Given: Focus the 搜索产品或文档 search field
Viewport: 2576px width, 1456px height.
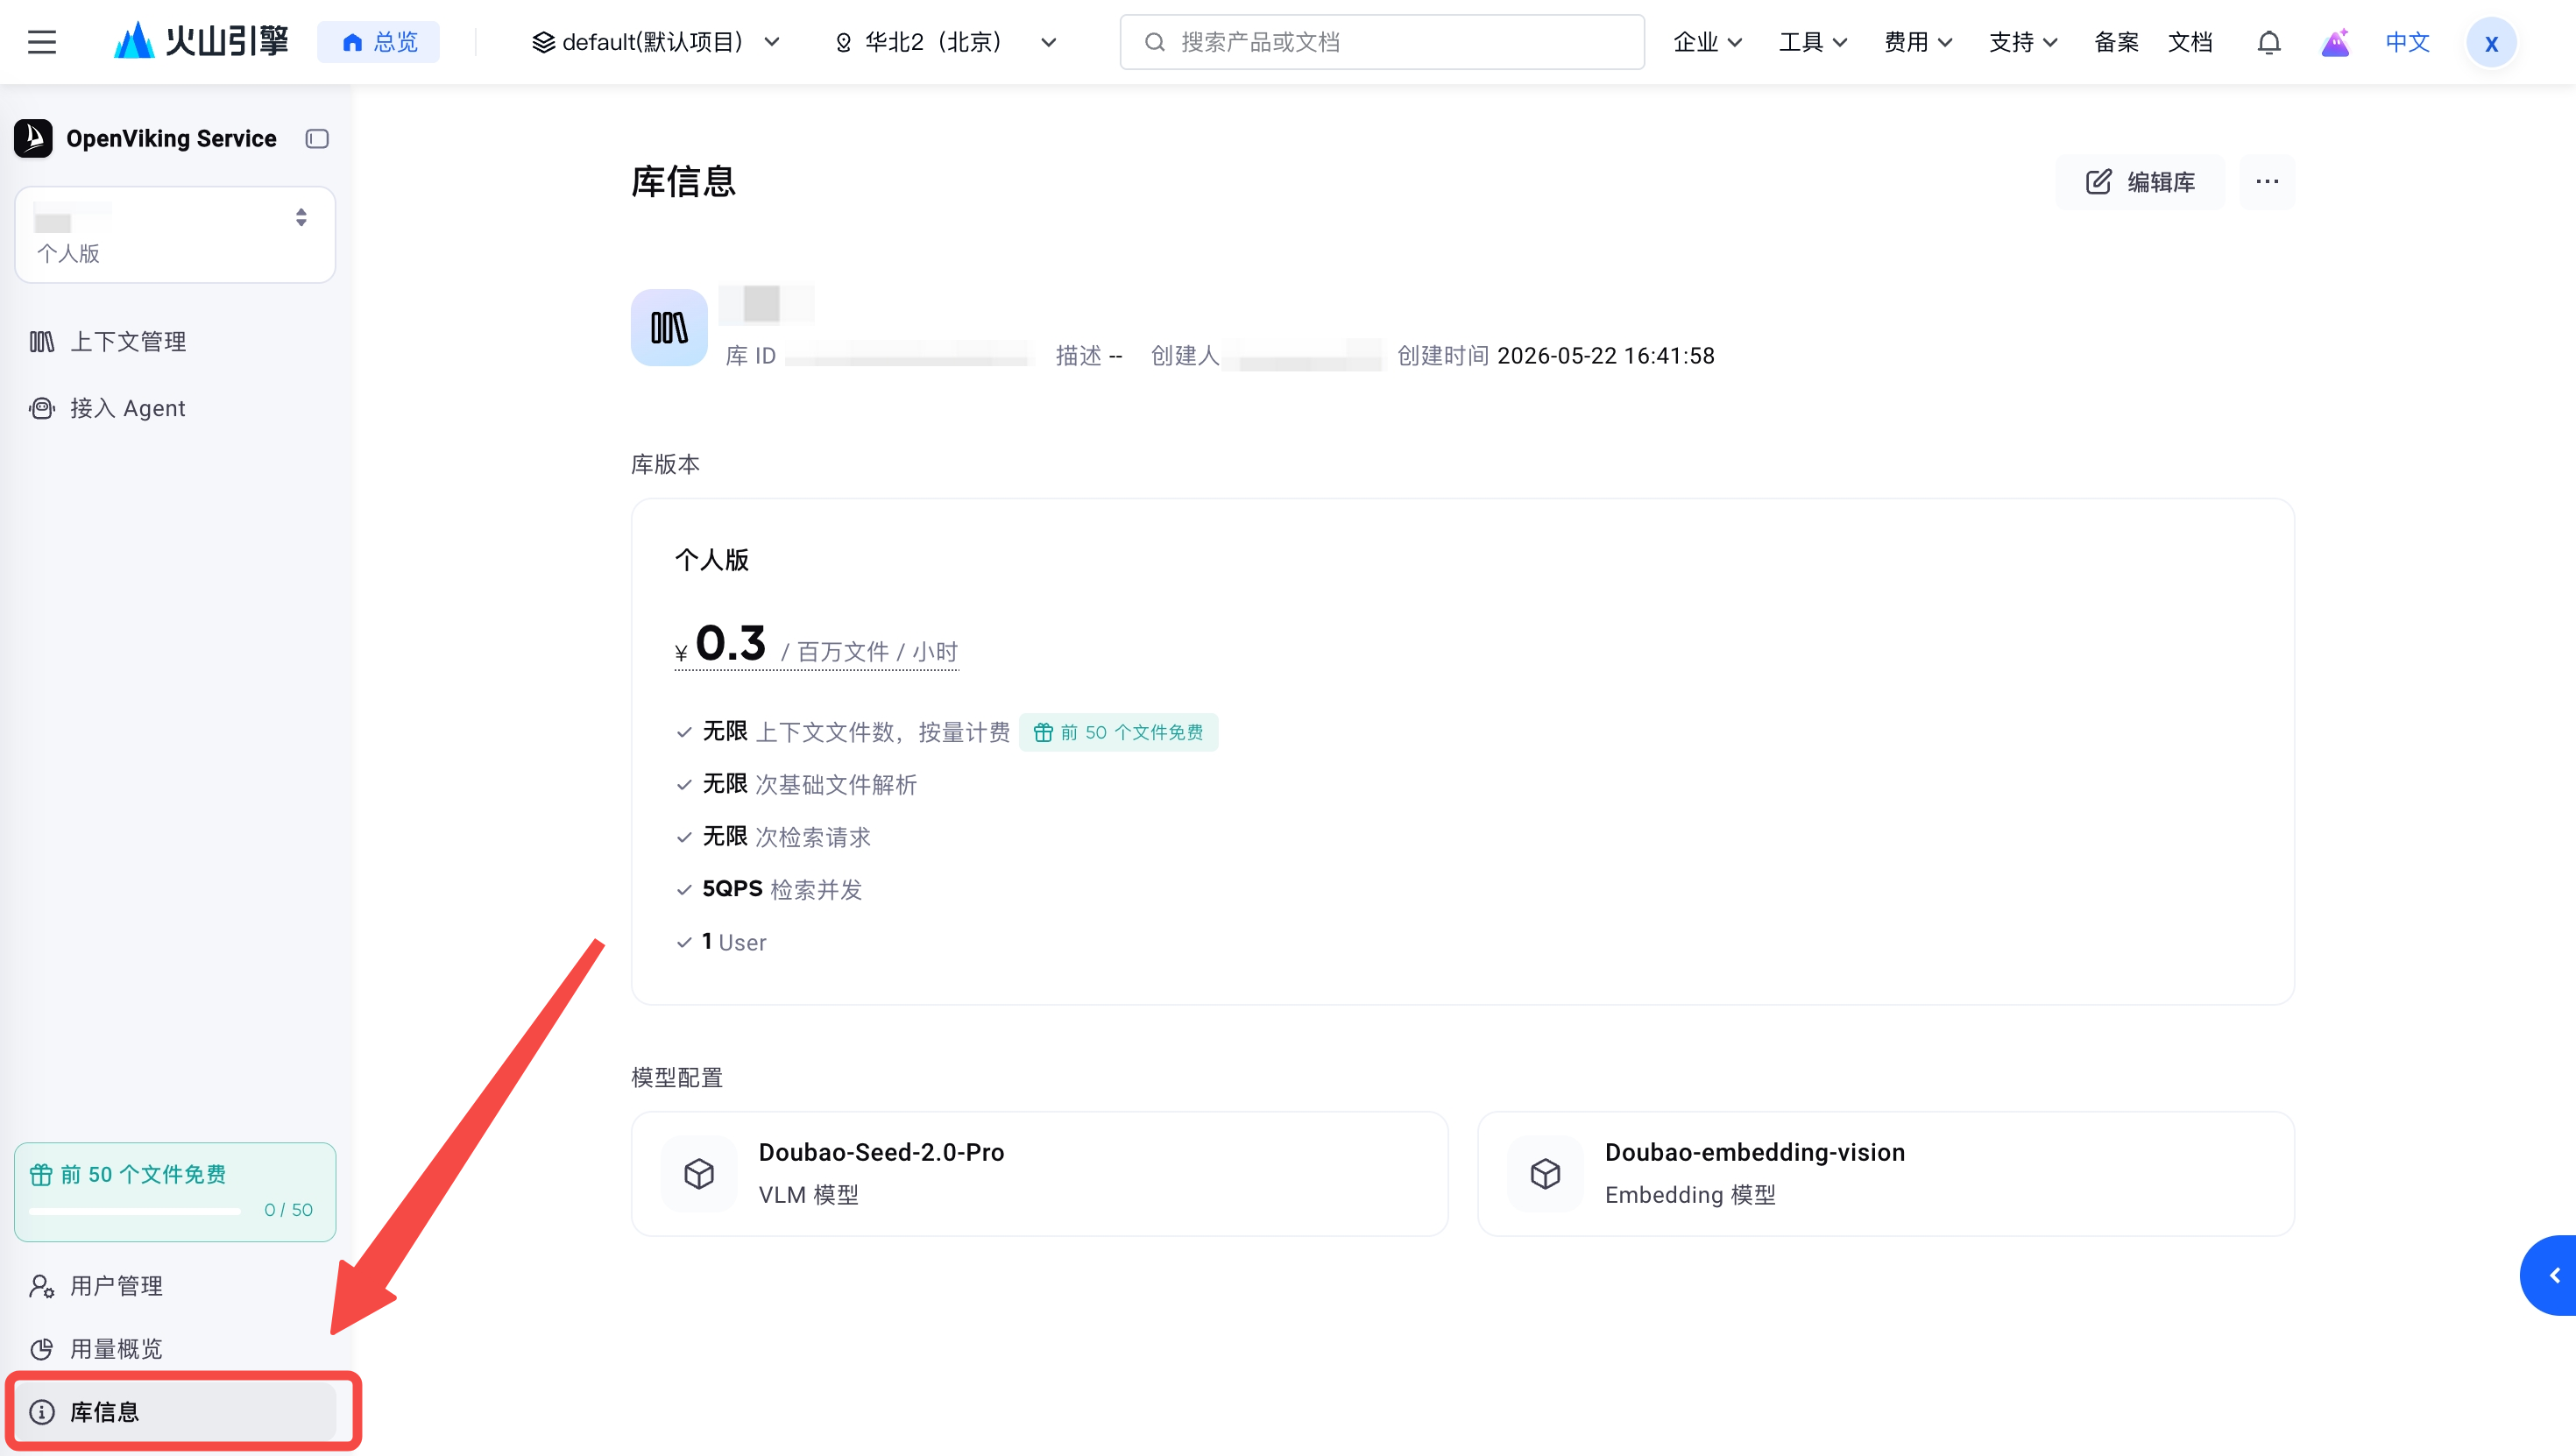Looking at the screenshot, I should [x=1382, y=42].
